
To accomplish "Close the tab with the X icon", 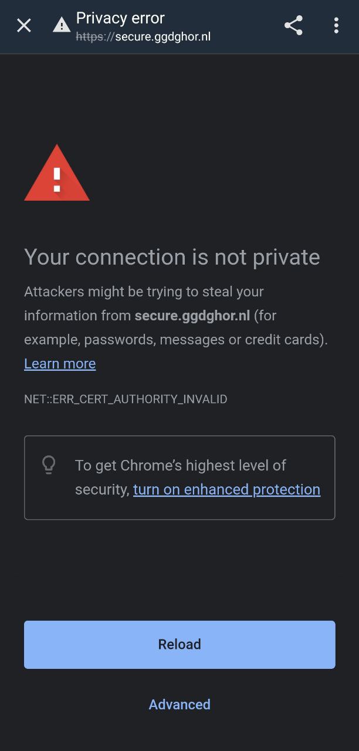I will click(x=23, y=25).
